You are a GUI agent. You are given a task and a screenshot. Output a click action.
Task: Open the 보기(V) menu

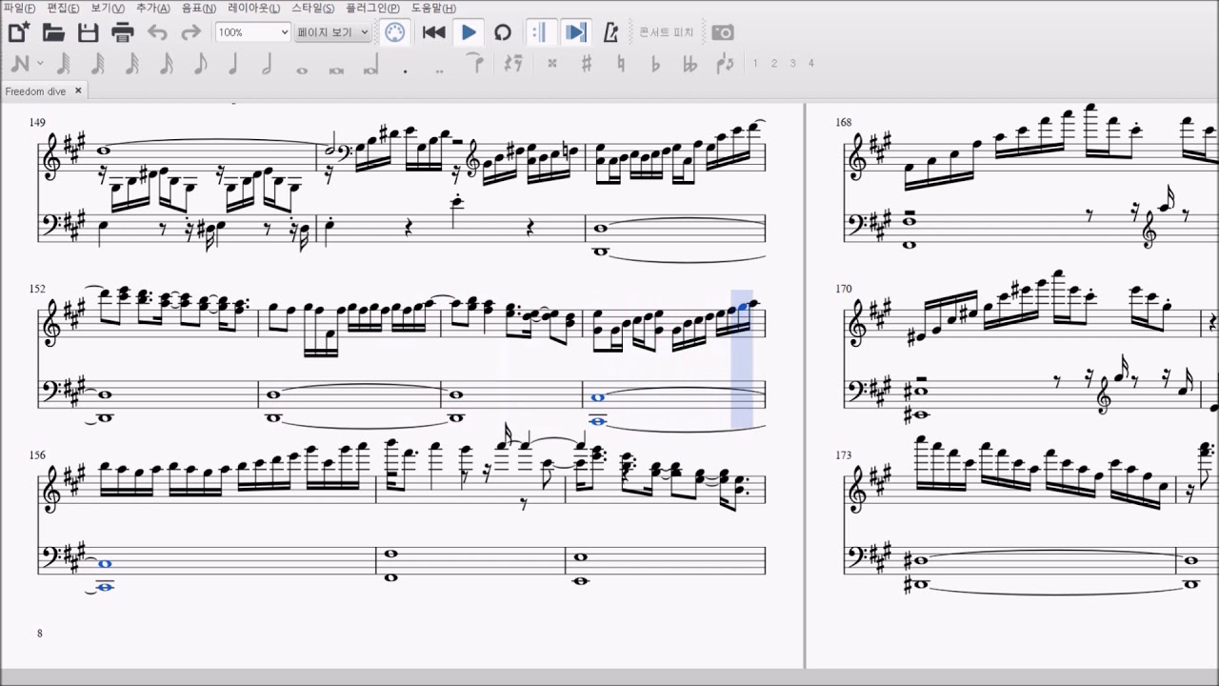pyautogui.click(x=108, y=8)
